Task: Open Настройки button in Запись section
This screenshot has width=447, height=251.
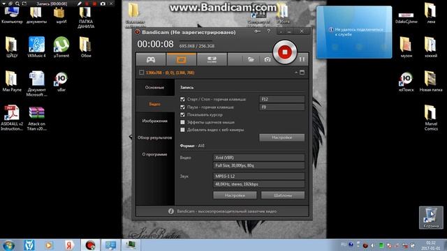Action: pos(281,137)
